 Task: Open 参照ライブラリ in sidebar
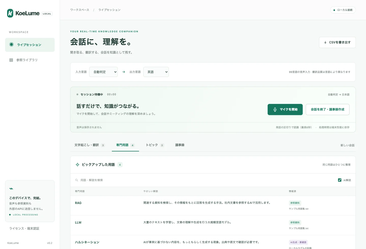(x=30, y=60)
